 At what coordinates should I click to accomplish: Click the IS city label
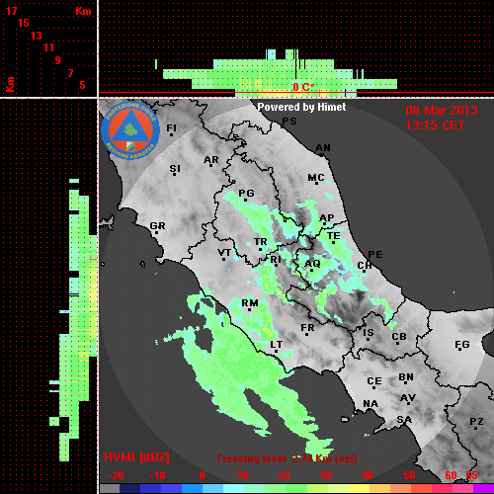tap(369, 333)
